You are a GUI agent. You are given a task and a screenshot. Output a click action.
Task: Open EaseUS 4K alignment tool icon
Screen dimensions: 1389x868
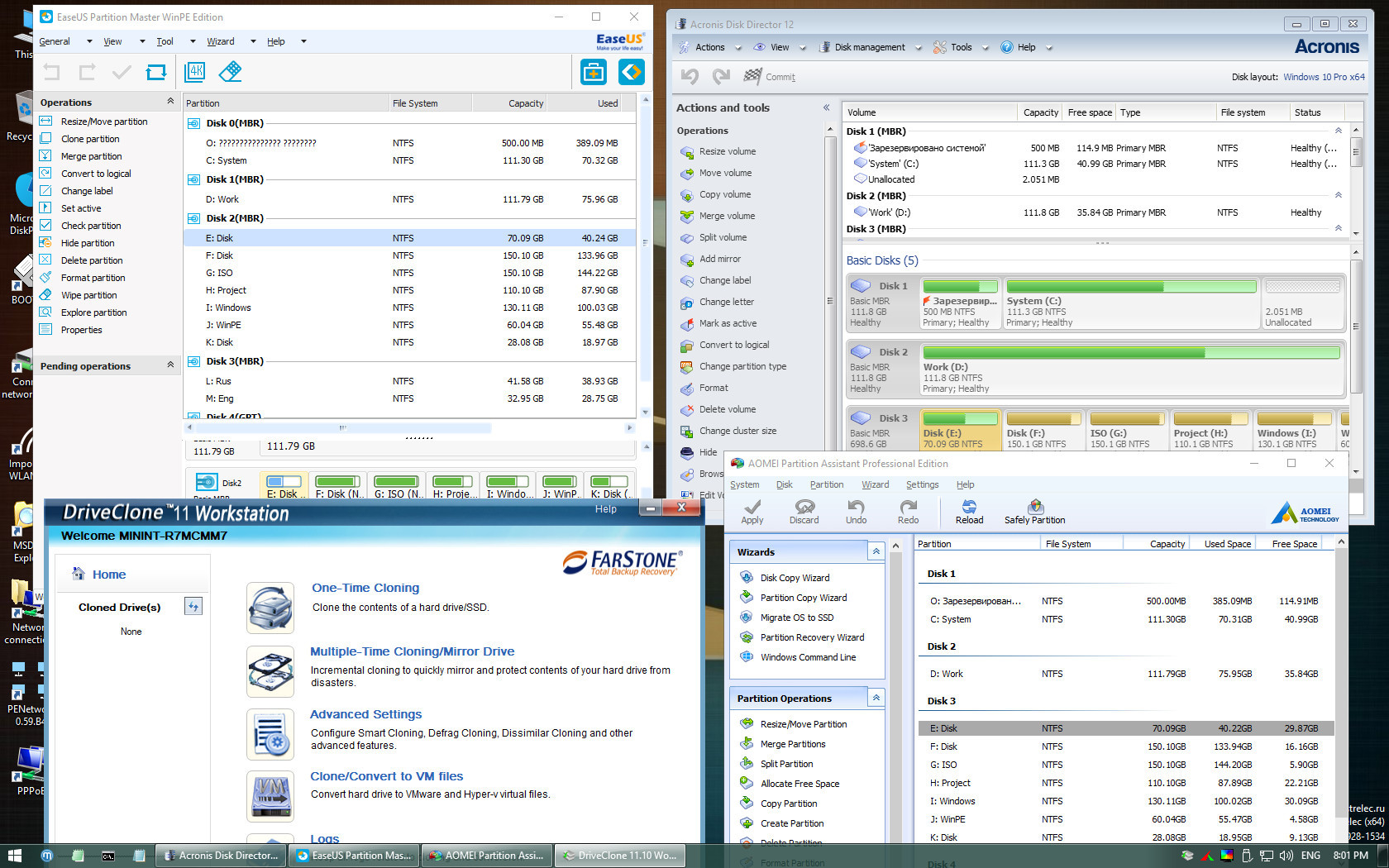pyautogui.click(x=195, y=72)
